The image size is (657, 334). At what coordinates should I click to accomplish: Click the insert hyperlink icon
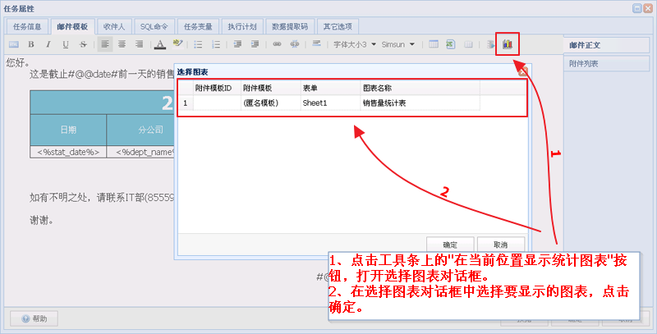point(277,44)
